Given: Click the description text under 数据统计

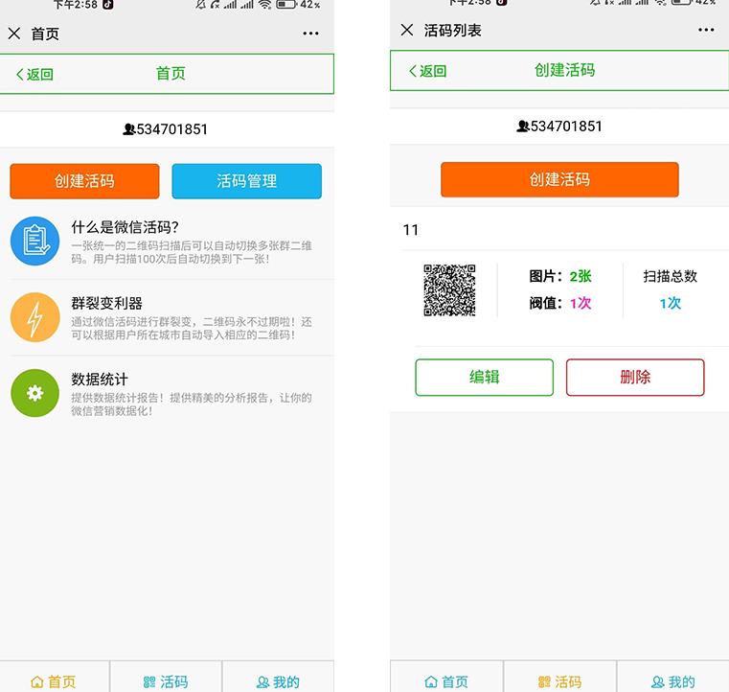Looking at the screenshot, I should [x=192, y=404].
